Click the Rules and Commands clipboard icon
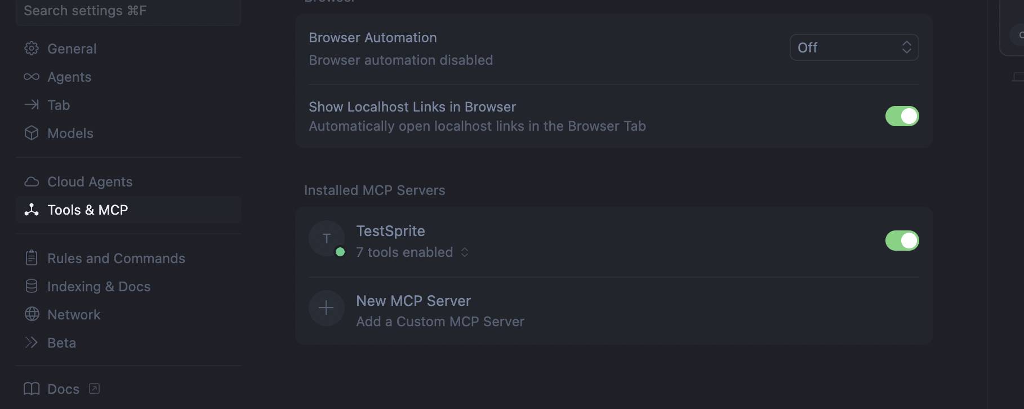1024x409 pixels. (32, 258)
